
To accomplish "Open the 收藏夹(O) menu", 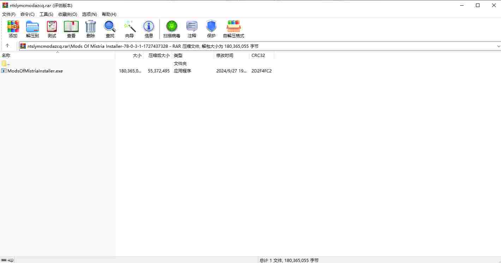I will point(68,14).
